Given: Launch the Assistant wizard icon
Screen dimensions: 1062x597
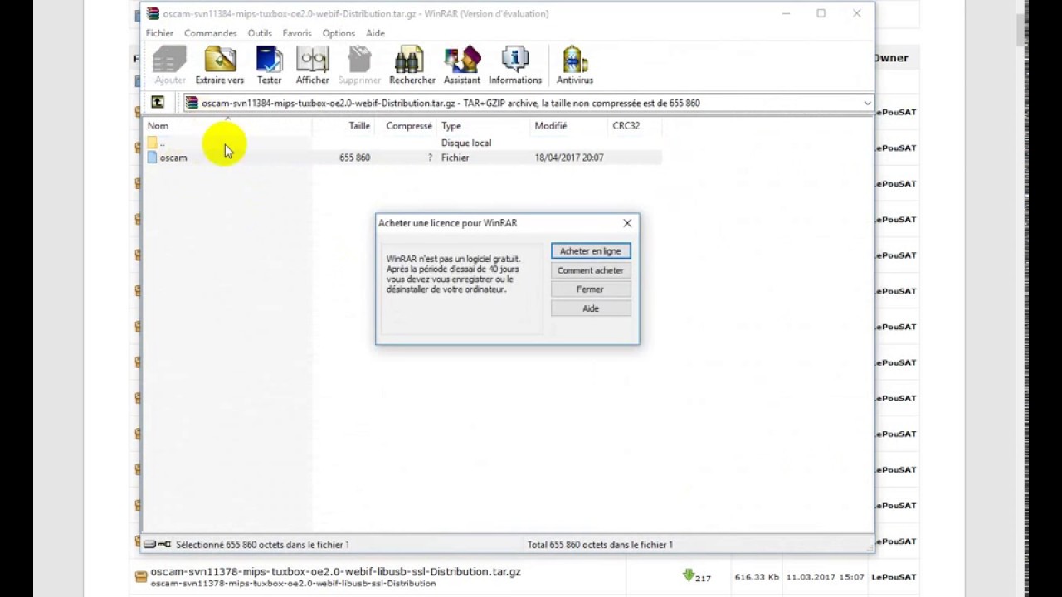Looking at the screenshot, I should coord(462,66).
